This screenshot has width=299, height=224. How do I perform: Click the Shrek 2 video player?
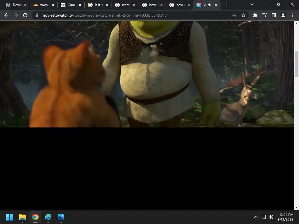(147, 74)
